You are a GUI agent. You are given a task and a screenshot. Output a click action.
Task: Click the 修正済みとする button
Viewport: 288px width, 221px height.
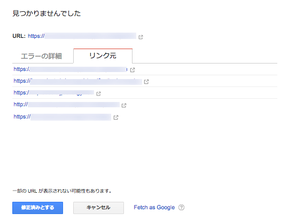(37, 208)
